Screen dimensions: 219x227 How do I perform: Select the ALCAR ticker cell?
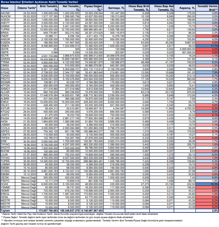click(x=8, y=92)
